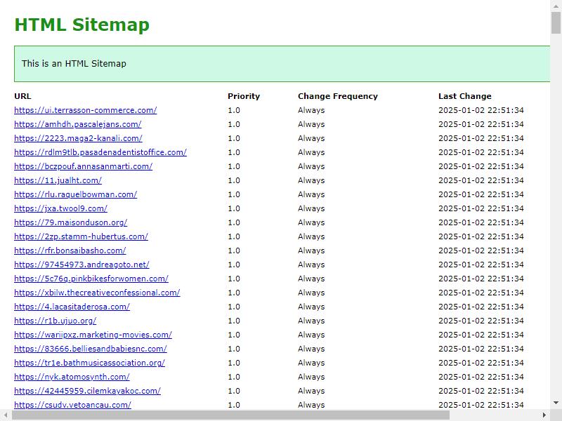Open the rfr.bonsaibasho.com link
Viewport: 562px width, 421px height.
point(70,250)
